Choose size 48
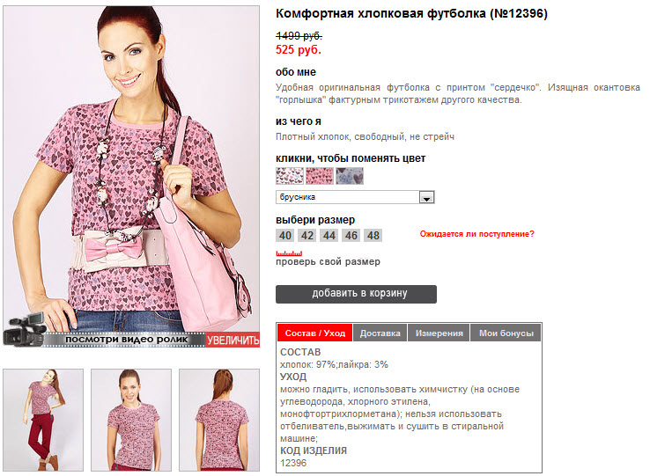The width and height of the screenshot is (650, 476). click(373, 236)
